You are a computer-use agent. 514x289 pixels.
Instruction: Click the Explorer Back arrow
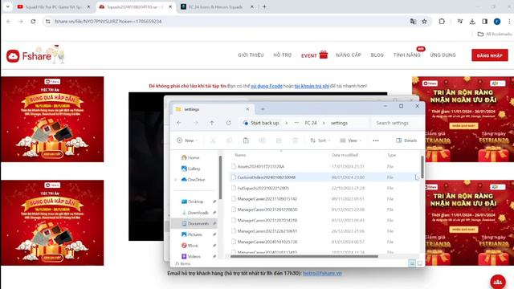point(179,123)
